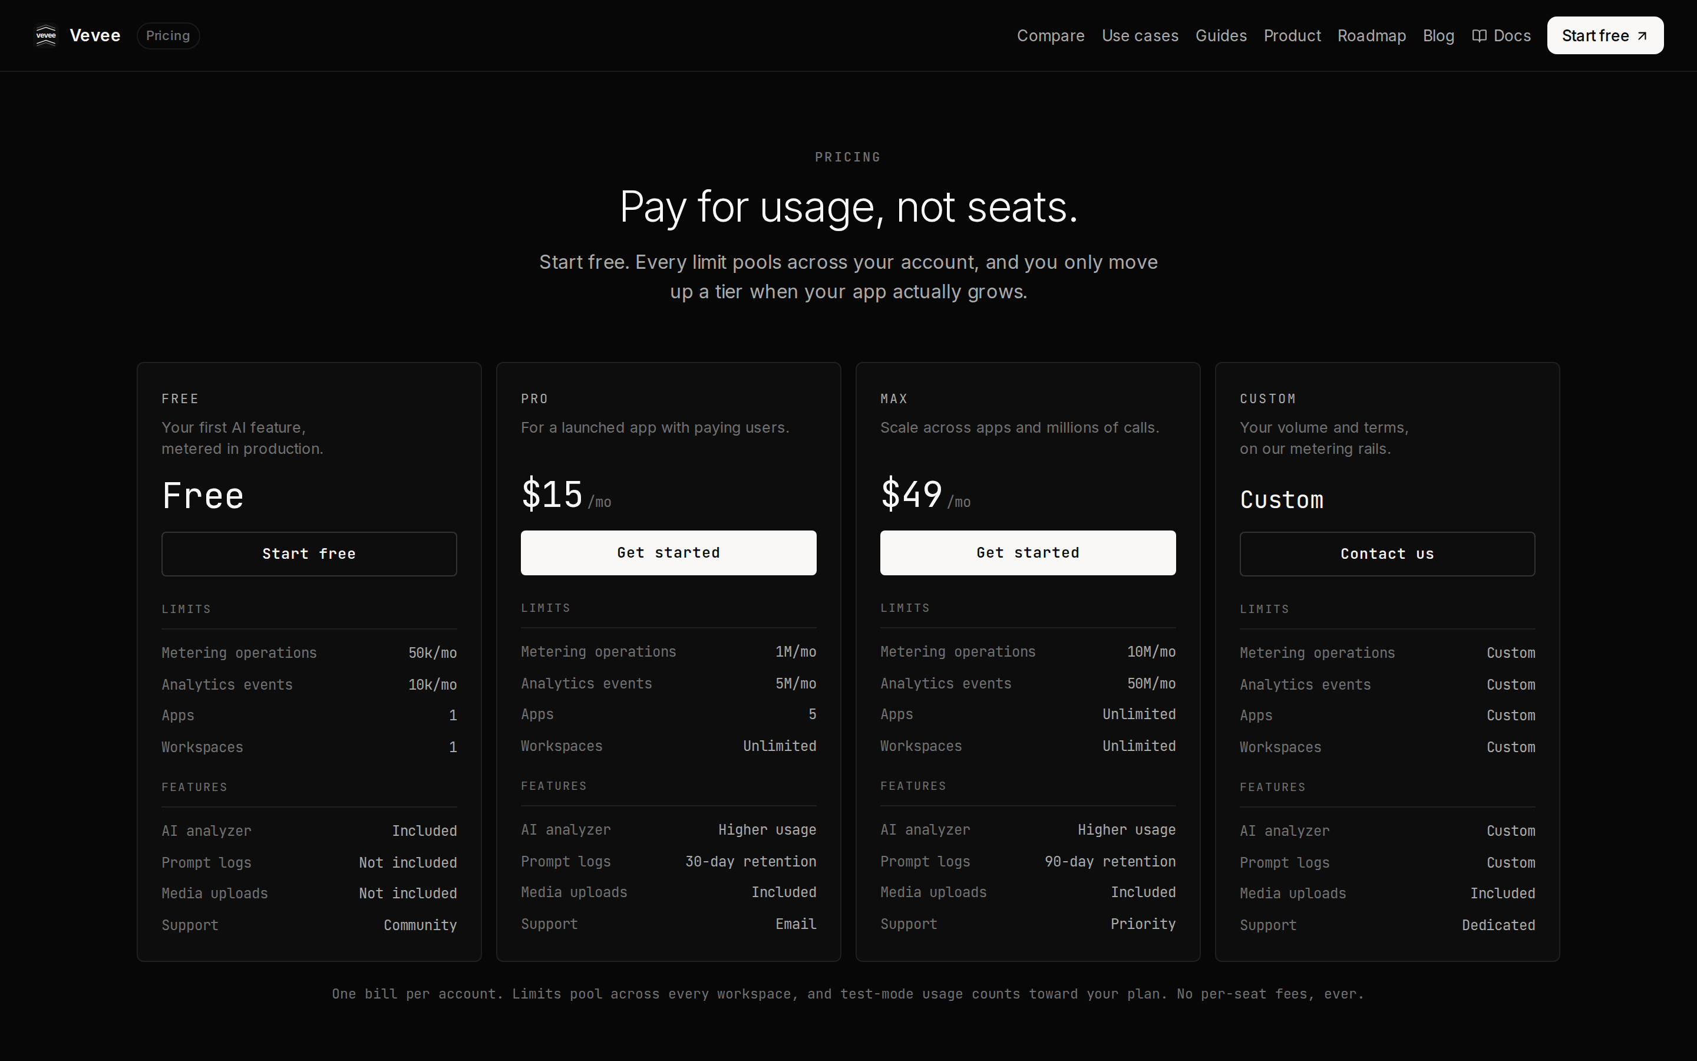Click '30-day retention' in Pro plan
This screenshot has height=1061, width=1697.
tap(750, 861)
